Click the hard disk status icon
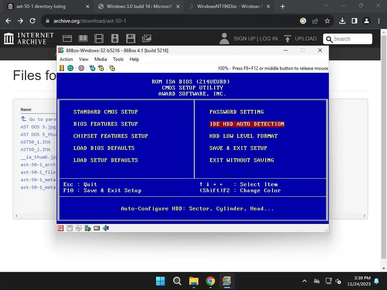 97,228
